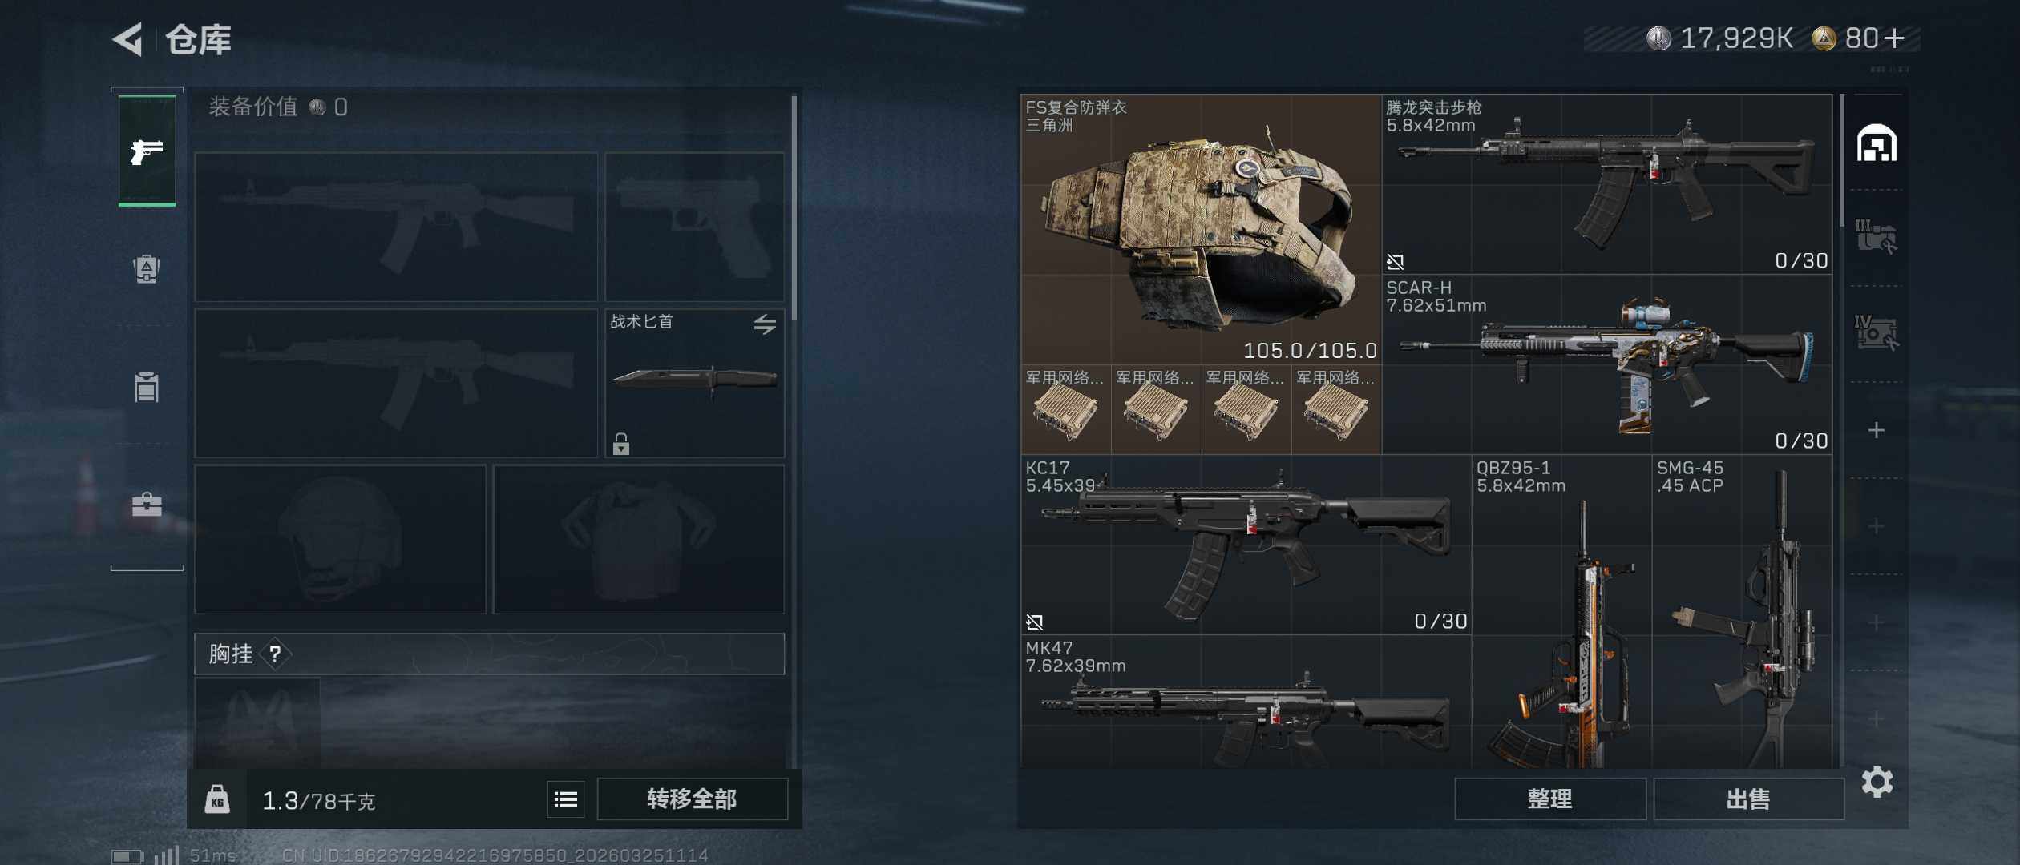Show the weight details KG icon
Screen dimensions: 2020x865
[217, 799]
